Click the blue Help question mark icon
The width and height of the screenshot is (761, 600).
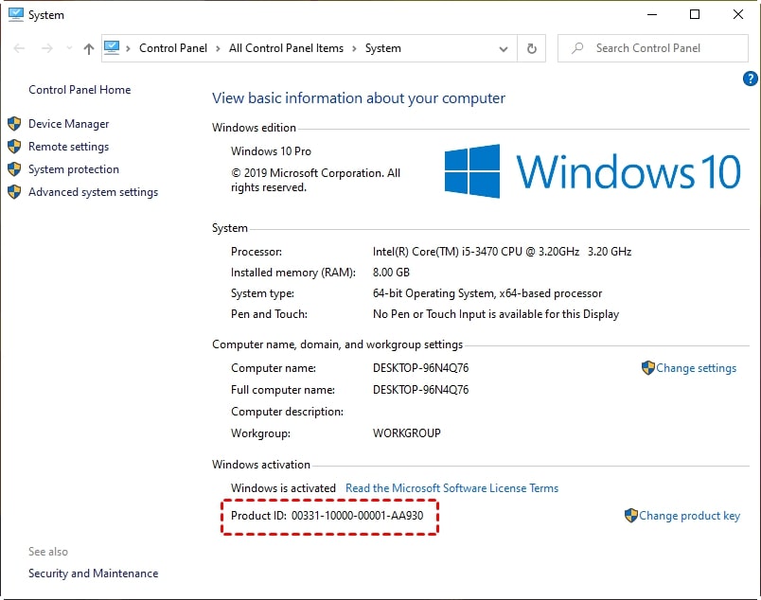(x=751, y=79)
